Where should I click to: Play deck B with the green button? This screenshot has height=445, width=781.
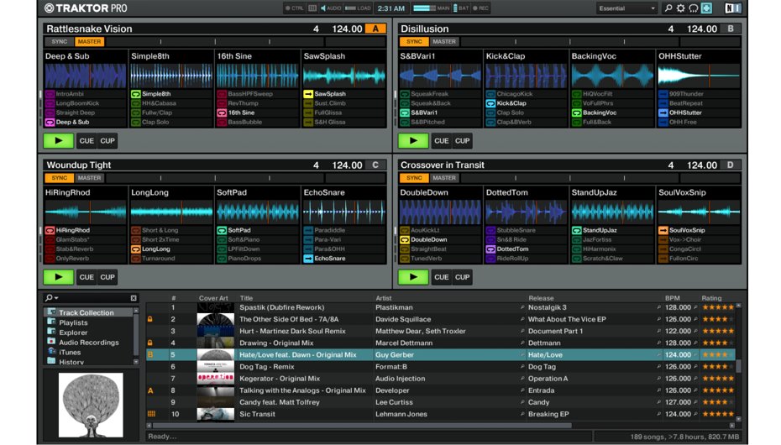(x=413, y=141)
